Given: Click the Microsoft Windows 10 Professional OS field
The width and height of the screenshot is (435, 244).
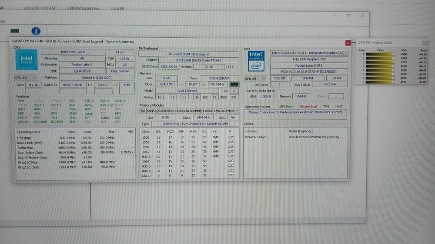Looking at the screenshot, I should point(295,114).
